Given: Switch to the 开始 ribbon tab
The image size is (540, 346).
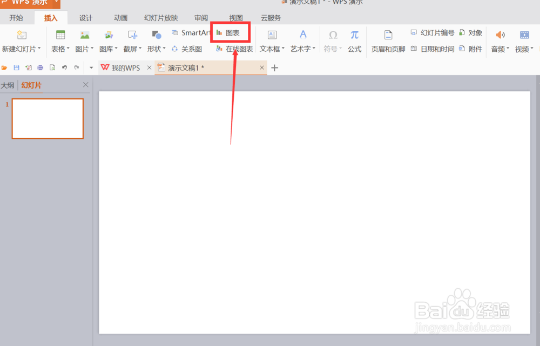Looking at the screenshot, I should tap(16, 18).
